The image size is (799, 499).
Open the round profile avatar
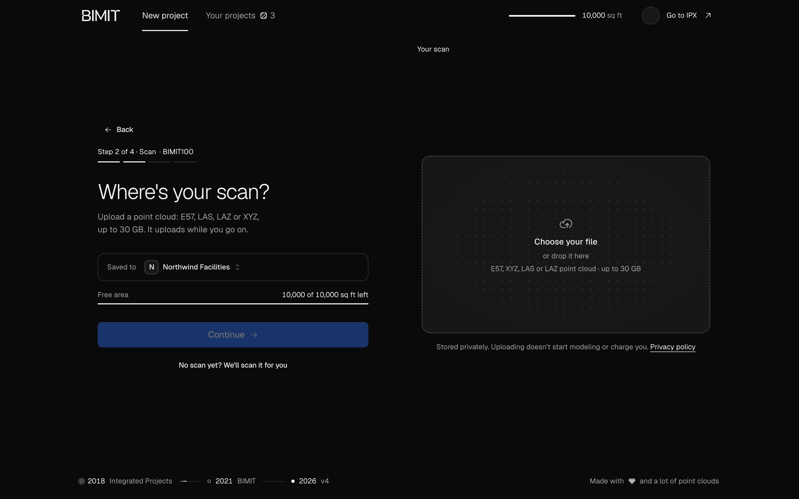point(651,15)
